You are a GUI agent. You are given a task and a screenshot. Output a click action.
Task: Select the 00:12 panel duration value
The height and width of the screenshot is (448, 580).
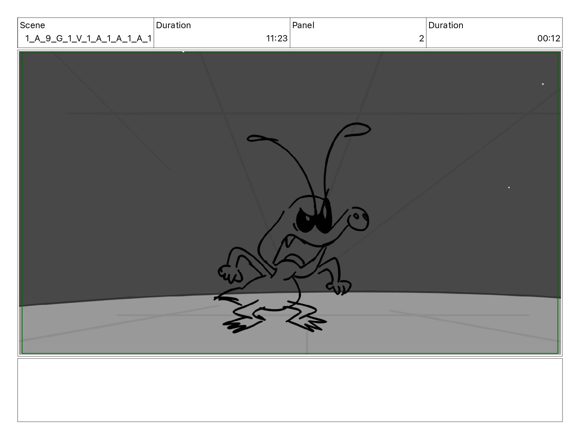point(549,38)
